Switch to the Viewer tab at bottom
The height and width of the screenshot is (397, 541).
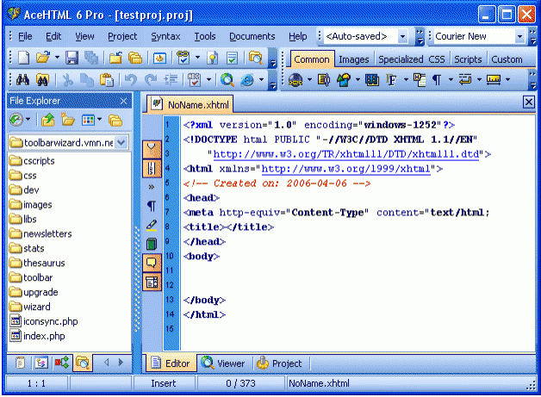(223, 363)
